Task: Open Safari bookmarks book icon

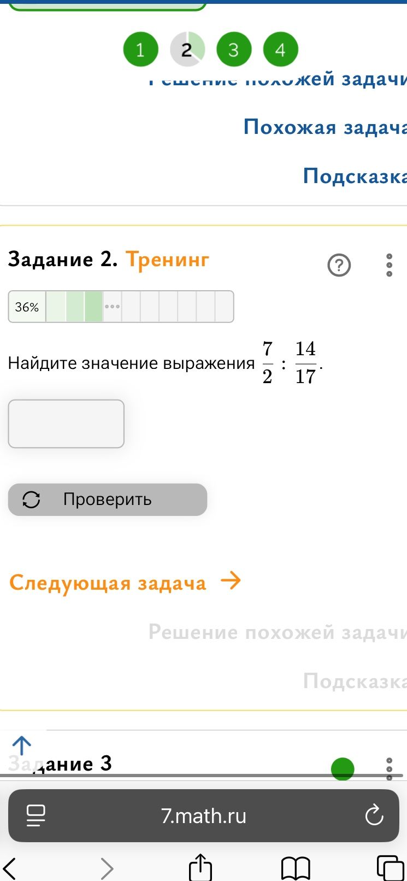Action: point(296,868)
